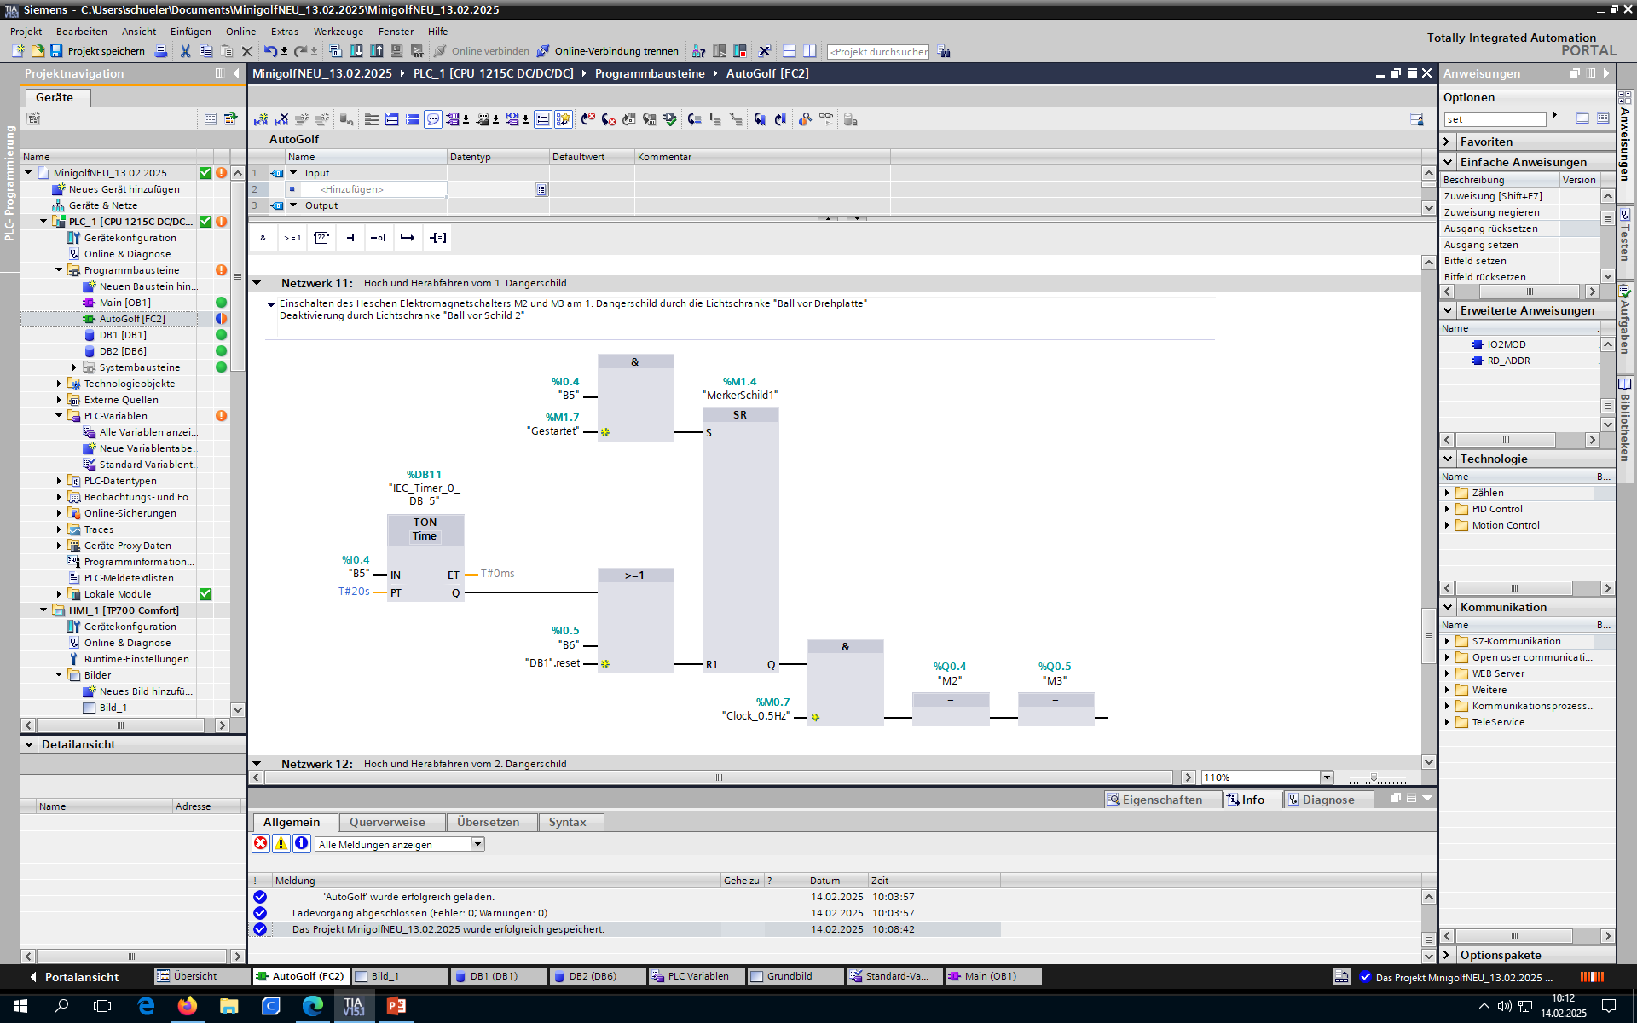Screen dimensions: 1637x1023
Task: Adjust the editor zoom slider
Action: pos(1374,778)
